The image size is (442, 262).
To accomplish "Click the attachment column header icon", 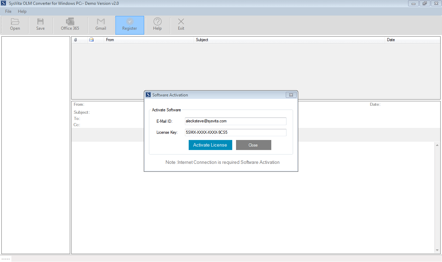I will (75, 40).
